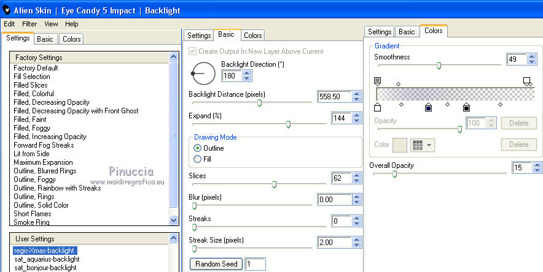Select the Filled, Colorful preset

(34, 94)
